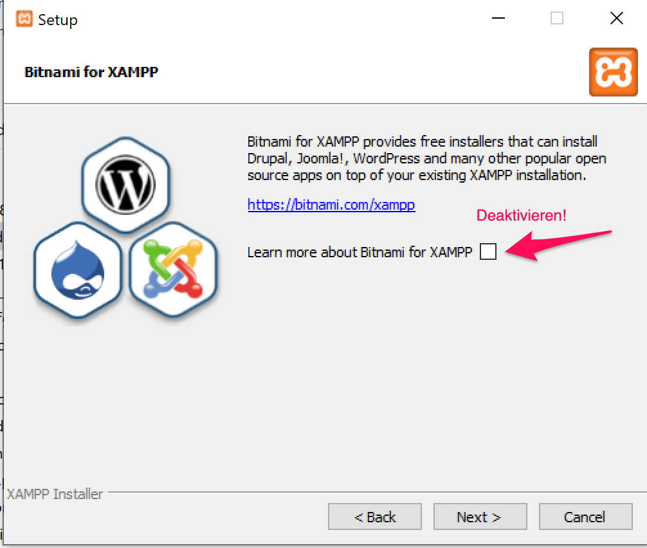The height and width of the screenshot is (548, 647).
Task: Return to the previous page with Back
Action: (x=375, y=516)
